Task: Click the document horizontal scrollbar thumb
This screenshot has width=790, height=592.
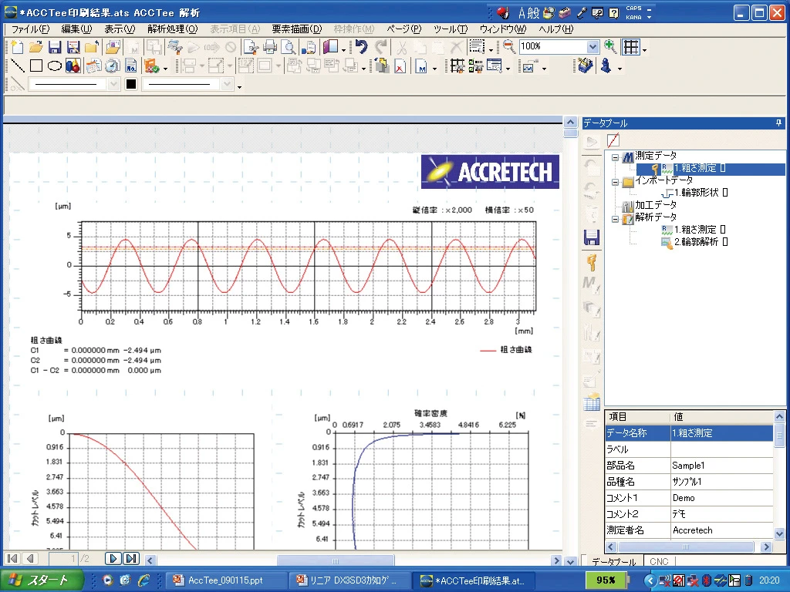Action: (336, 560)
